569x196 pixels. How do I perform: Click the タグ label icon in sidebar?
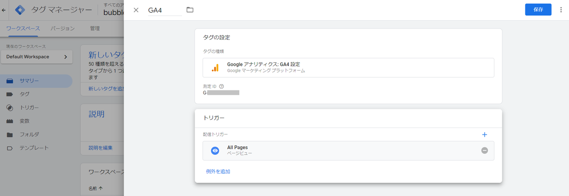click(9, 94)
